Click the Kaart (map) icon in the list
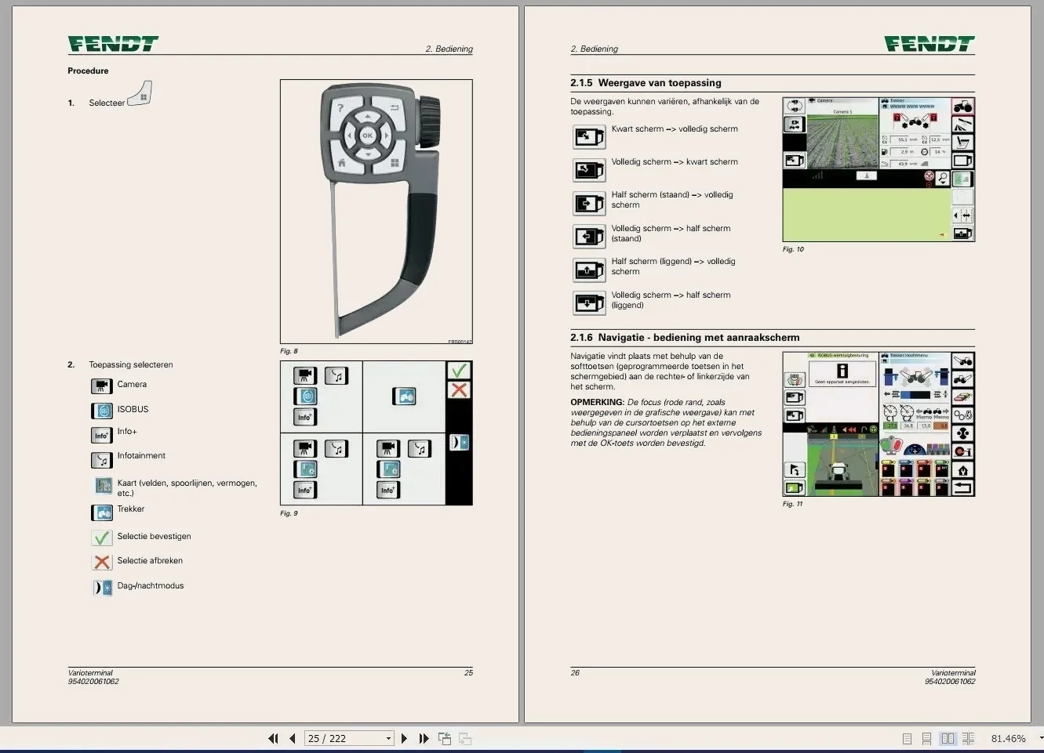The height and width of the screenshot is (753, 1044). (x=104, y=486)
